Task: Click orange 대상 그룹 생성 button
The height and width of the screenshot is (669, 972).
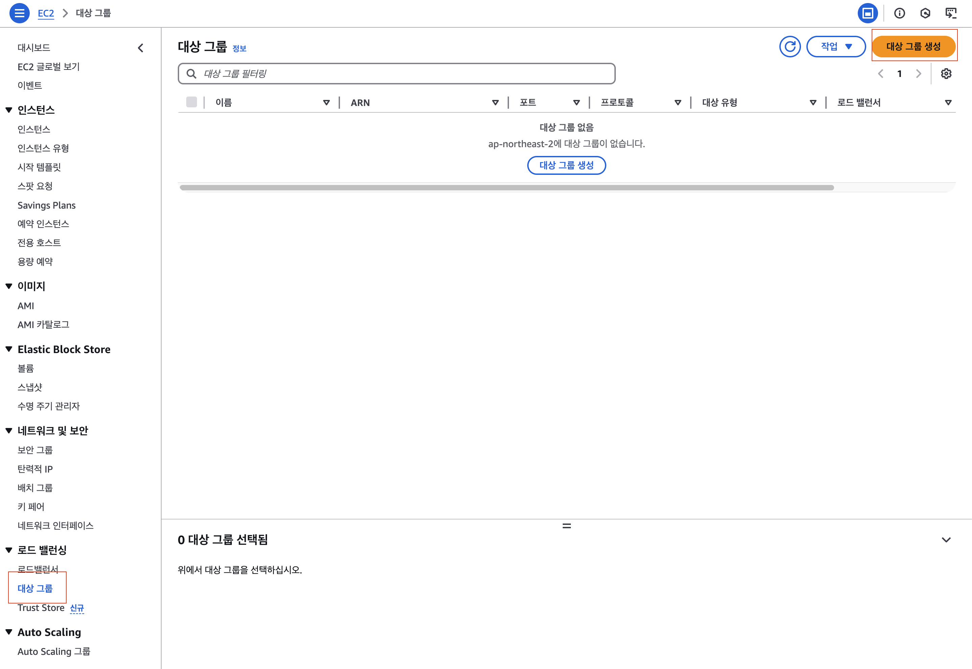Action: point(913,47)
